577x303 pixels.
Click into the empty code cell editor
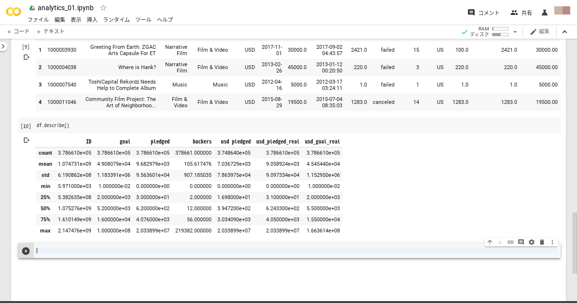click(296, 251)
